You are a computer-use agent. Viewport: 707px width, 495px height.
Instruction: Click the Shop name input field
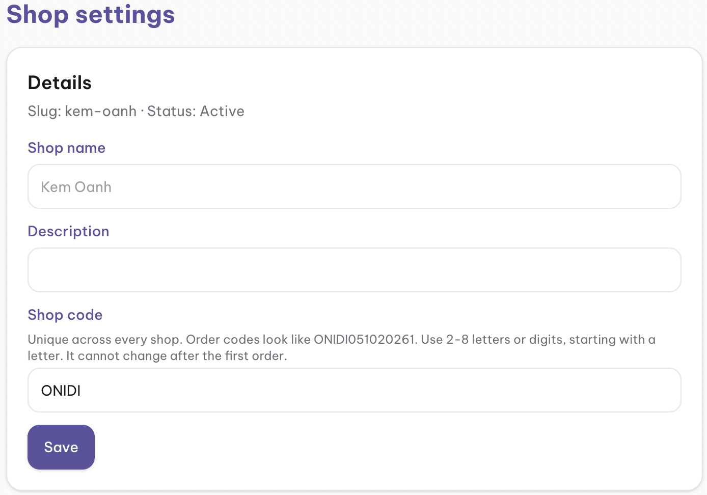354,186
